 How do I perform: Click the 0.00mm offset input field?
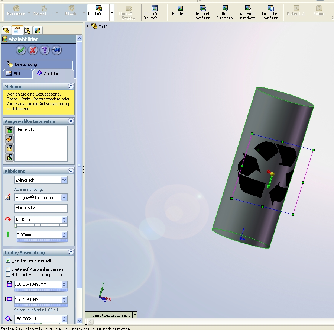(39, 235)
